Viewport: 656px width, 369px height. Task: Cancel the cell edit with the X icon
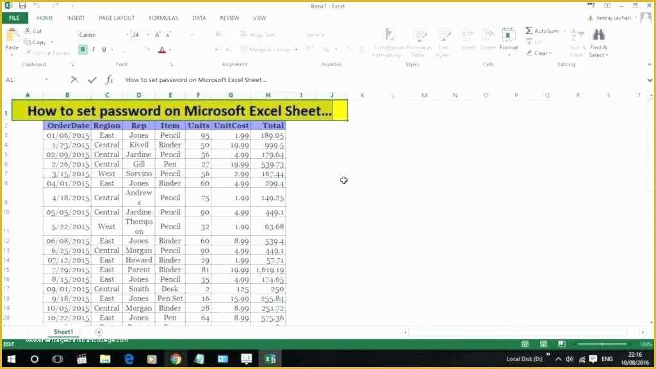click(x=74, y=79)
